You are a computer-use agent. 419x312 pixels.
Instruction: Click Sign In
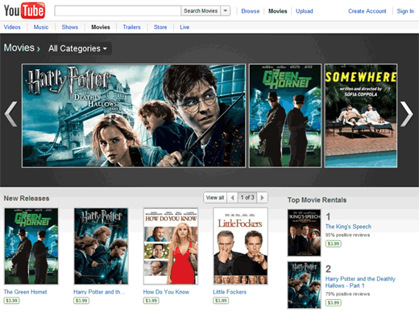point(405,11)
